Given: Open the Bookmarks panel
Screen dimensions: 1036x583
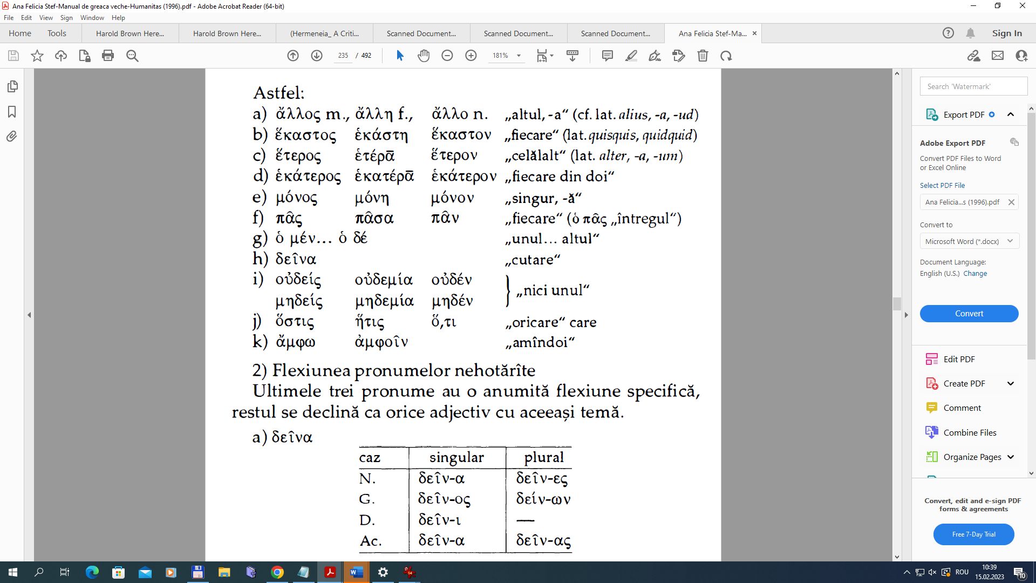Looking at the screenshot, I should [x=12, y=112].
